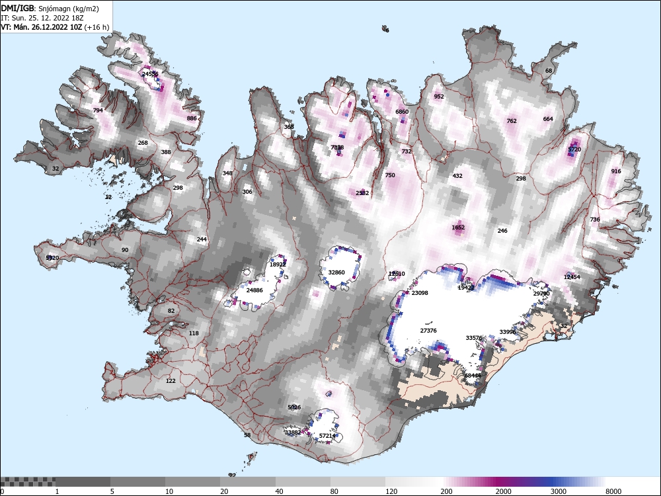Click the checkered 0–1 legend segment
The height and width of the screenshot is (496, 661).
point(28,481)
